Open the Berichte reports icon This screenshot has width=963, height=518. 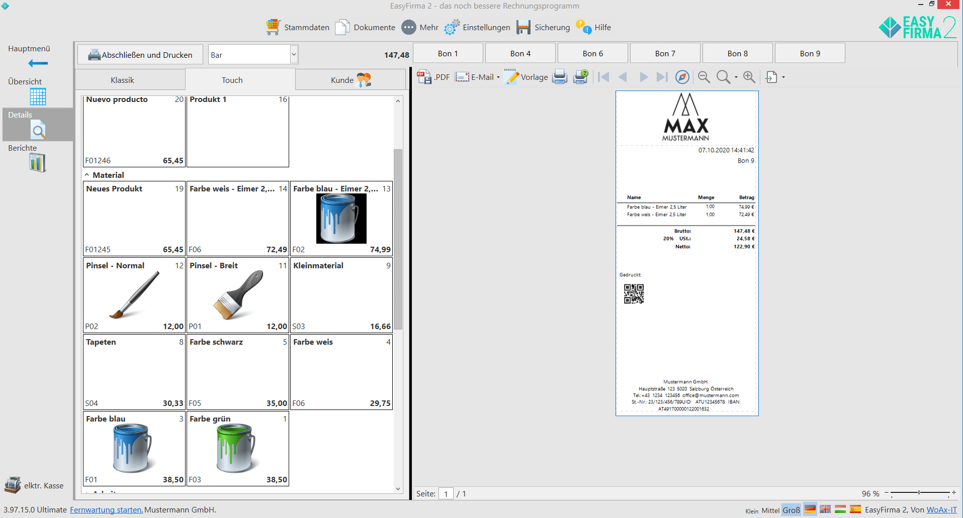click(x=38, y=163)
